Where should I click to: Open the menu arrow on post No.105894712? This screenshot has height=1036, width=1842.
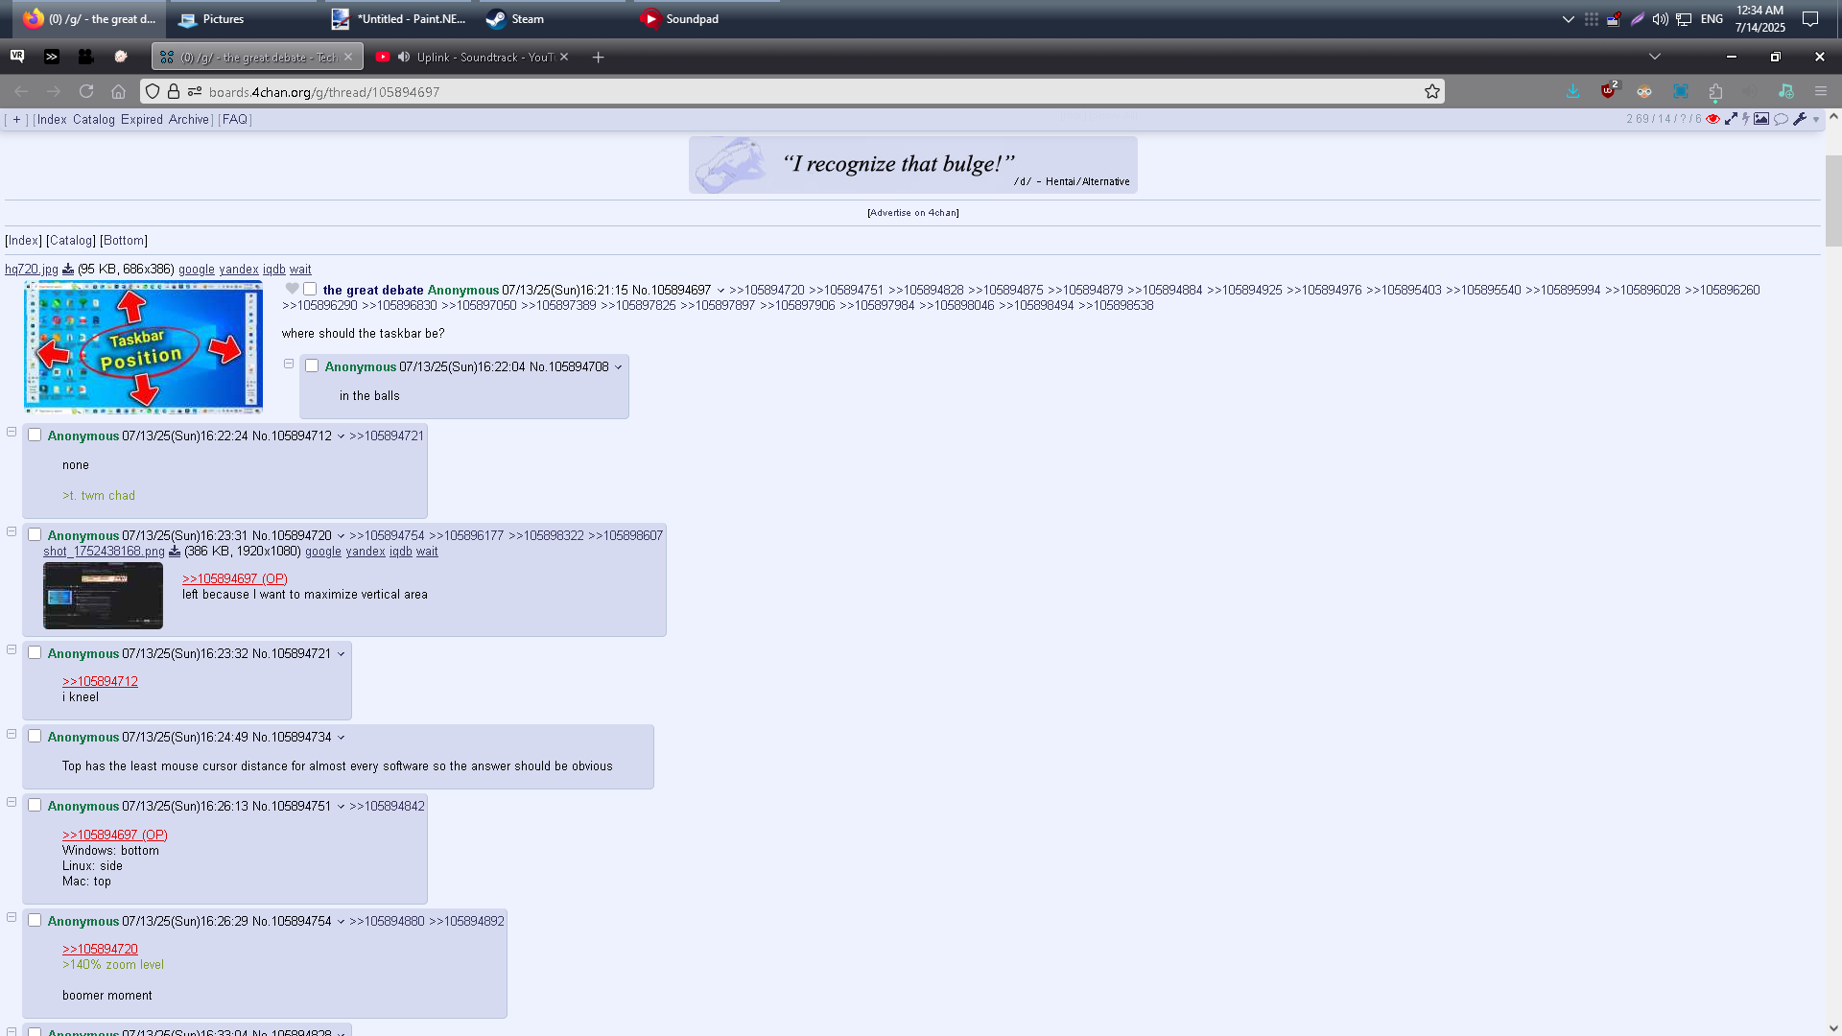[341, 436]
